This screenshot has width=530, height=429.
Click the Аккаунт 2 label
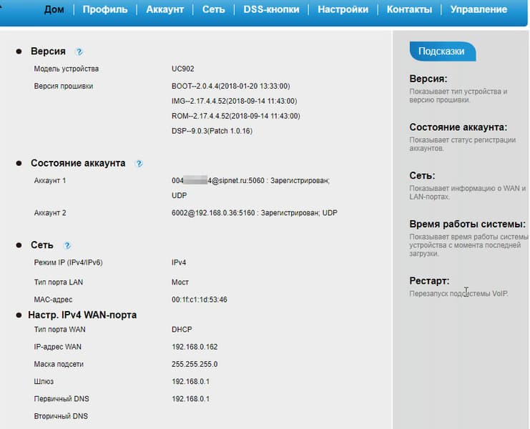tap(50, 213)
